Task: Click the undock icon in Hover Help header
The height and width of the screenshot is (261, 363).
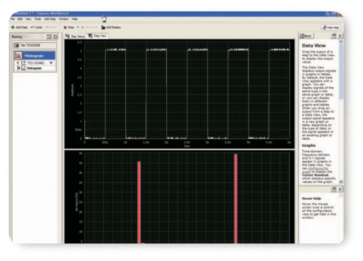Action: (334, 189)
